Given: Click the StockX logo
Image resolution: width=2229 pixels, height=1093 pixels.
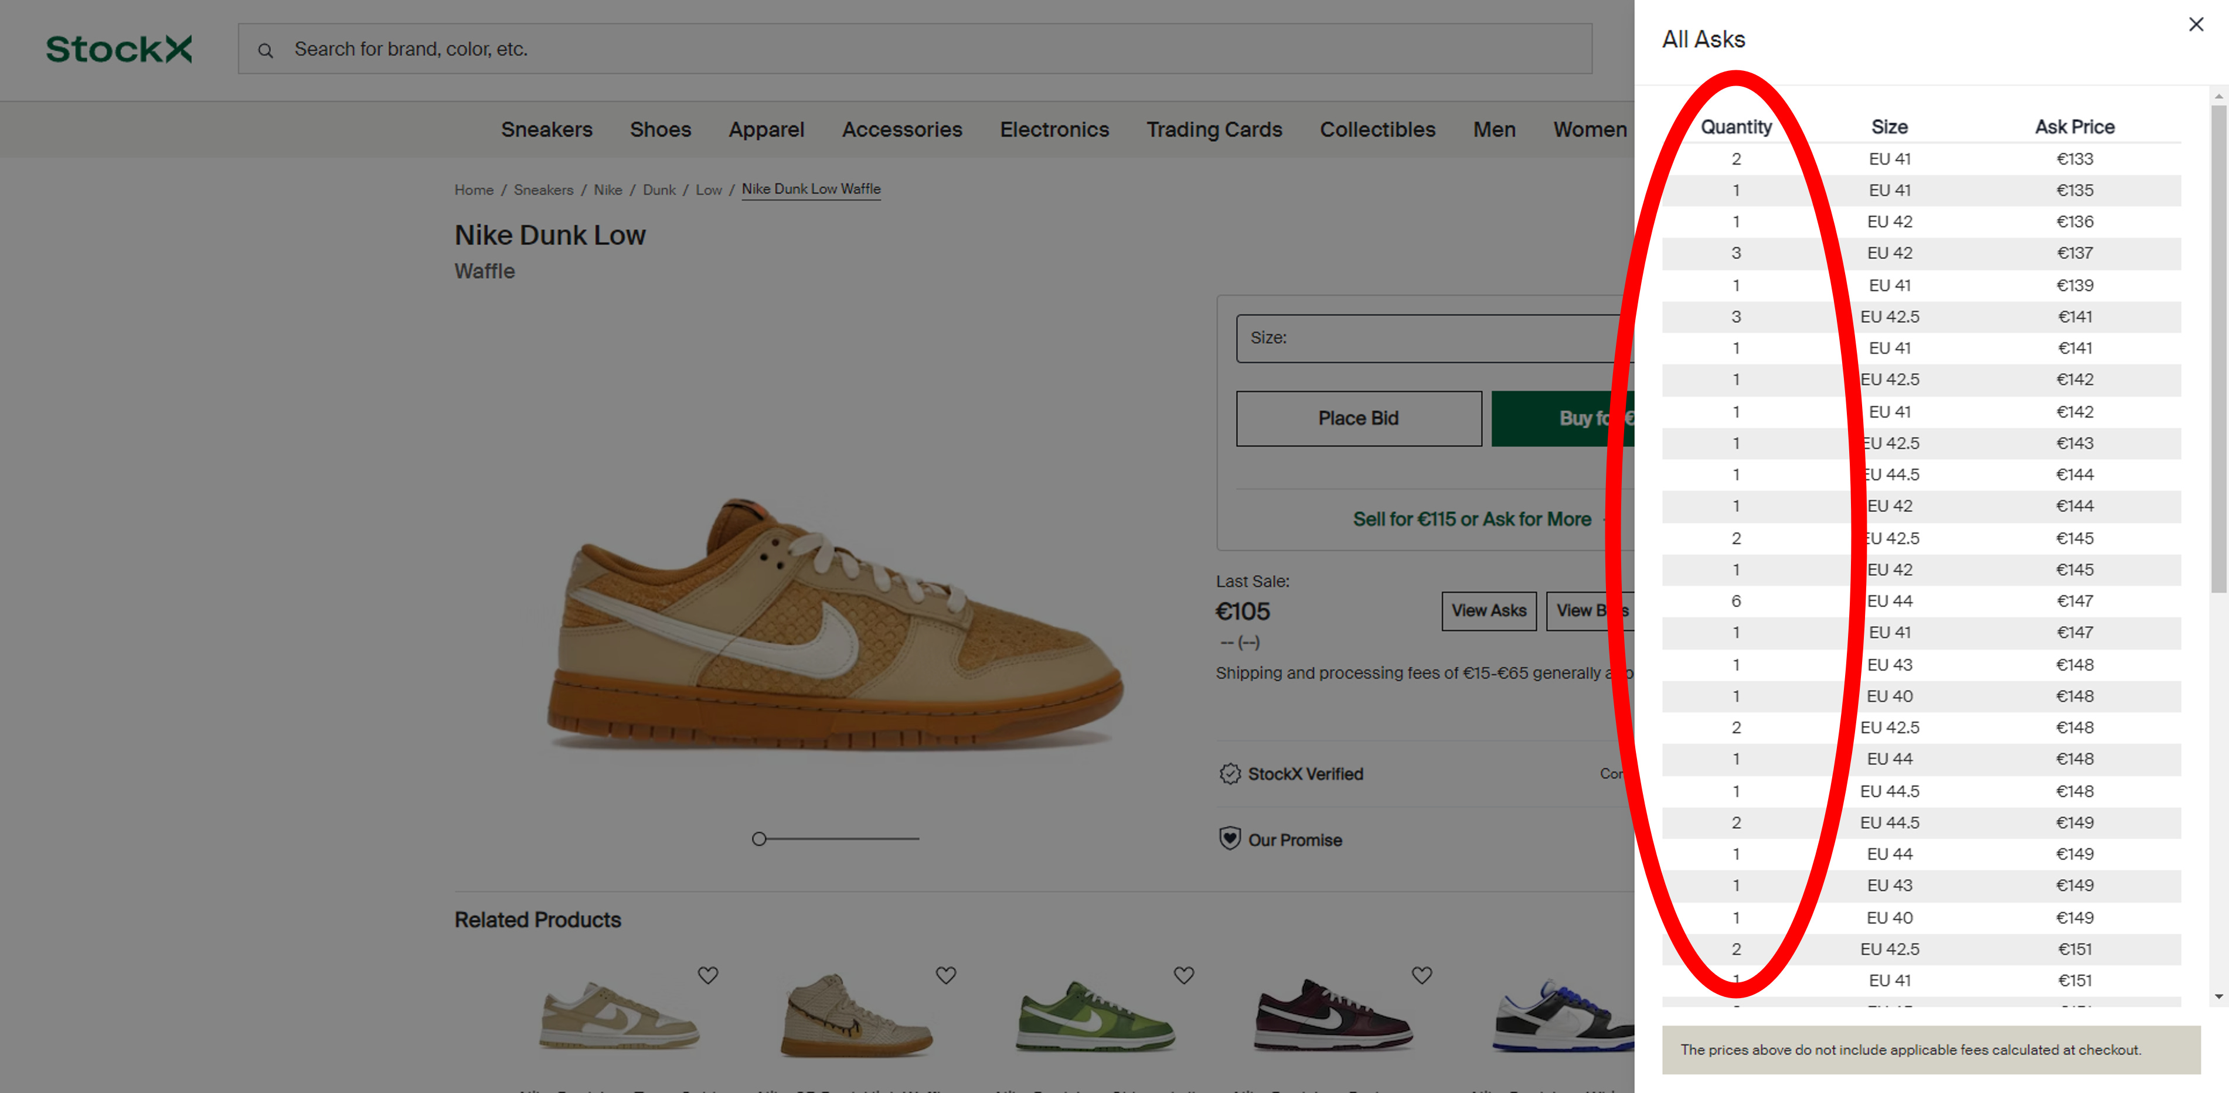Looking at the screenshot, I should click(120, 49).
